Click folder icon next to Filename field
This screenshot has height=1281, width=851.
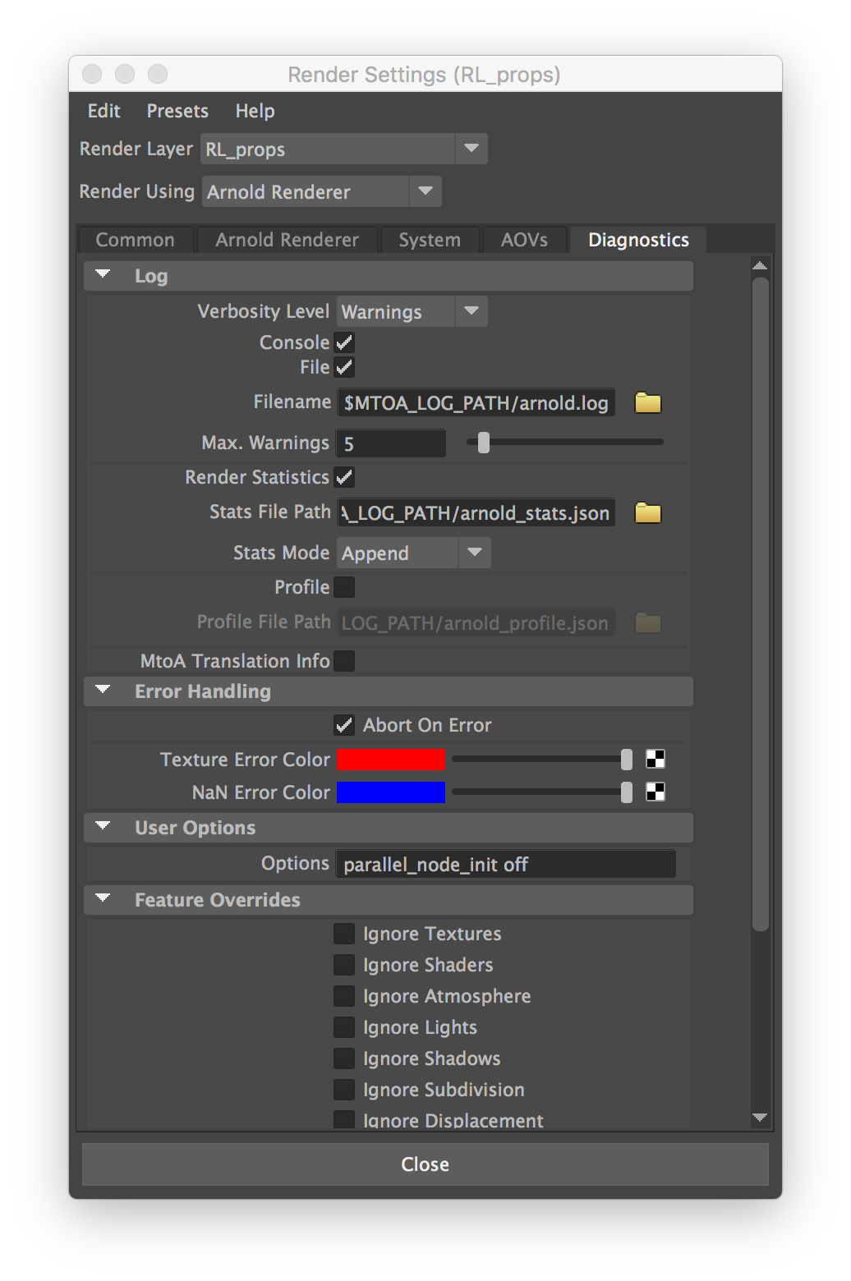tap(647, 402)
